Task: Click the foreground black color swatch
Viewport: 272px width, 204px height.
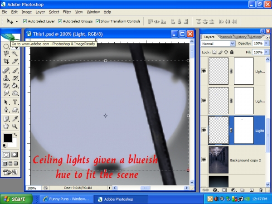Action: coord(8,138)
